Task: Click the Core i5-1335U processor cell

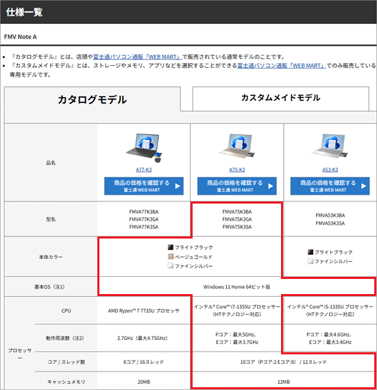Action: click(330, 310)
